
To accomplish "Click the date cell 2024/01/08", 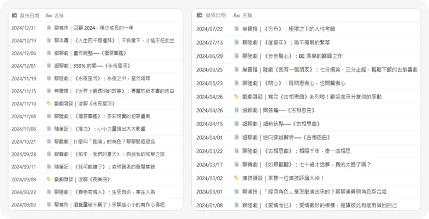I will coord(210,205).
